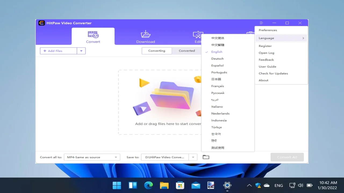Open the Windows Start menu
Screen dimensions: 344x193
(117, 185)
